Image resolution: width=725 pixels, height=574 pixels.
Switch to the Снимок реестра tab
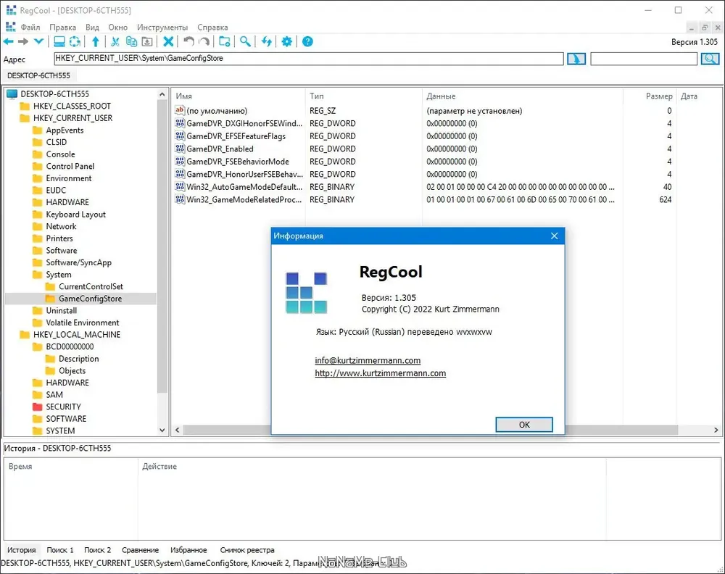(x=247, y=550)
